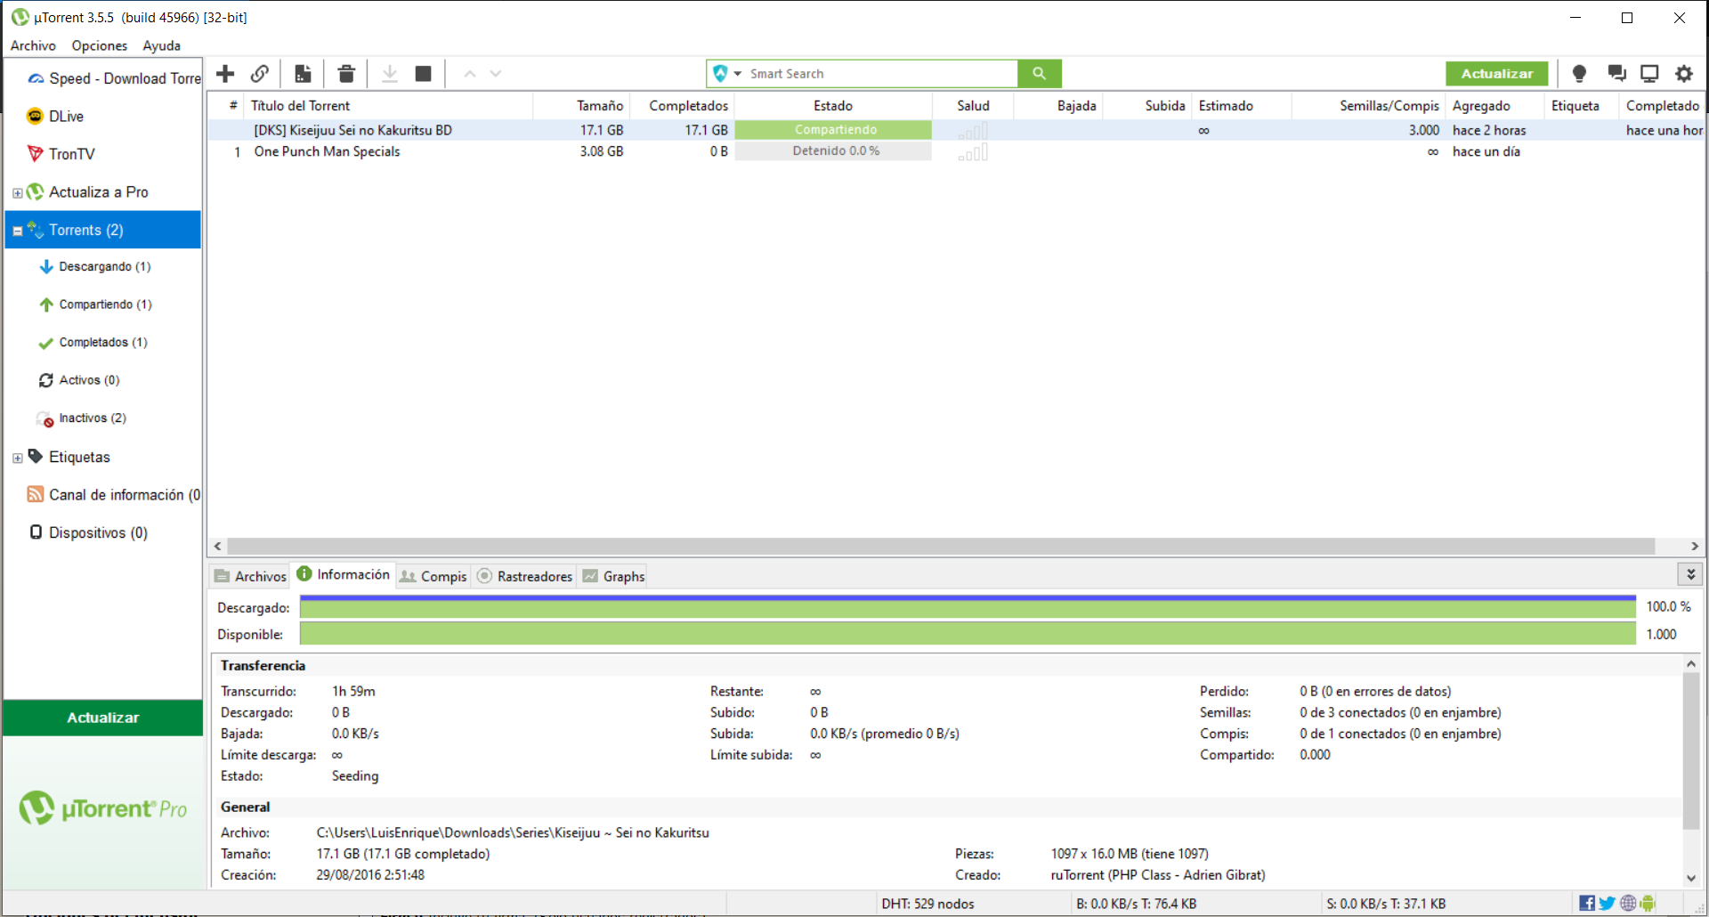1709x917 pixels.
Task: Click the Start Torrent download icon
Action: tap(389, 74)
